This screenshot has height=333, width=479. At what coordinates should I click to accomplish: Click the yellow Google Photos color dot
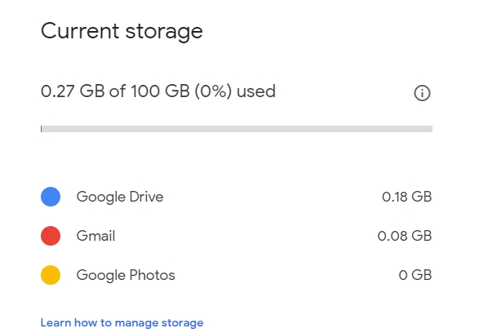51,275
